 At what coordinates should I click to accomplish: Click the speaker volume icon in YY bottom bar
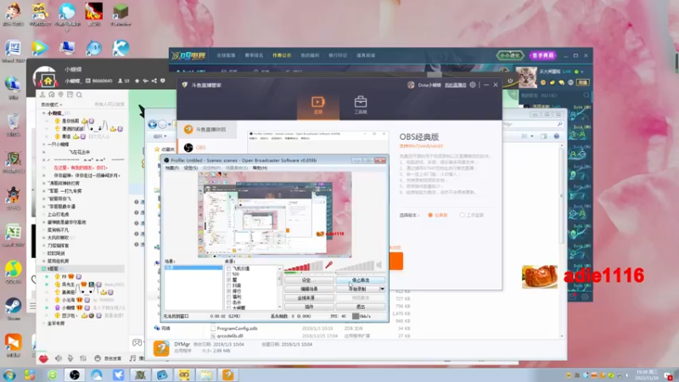pyautogui.click(x=59, y=358)
